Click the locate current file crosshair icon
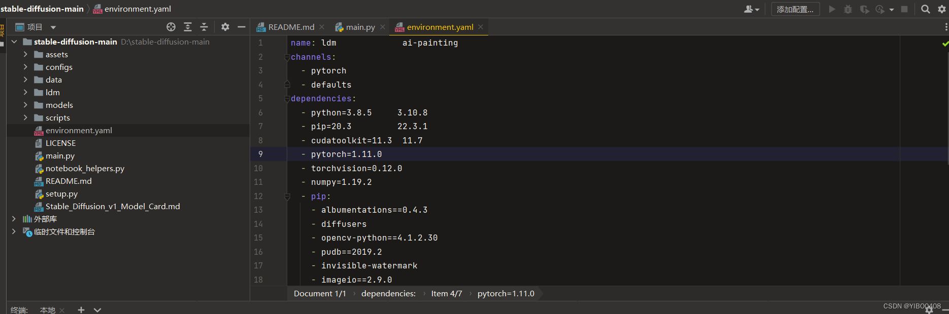The height and width of the screenshot is (314, 949). [x=171, y=27]
